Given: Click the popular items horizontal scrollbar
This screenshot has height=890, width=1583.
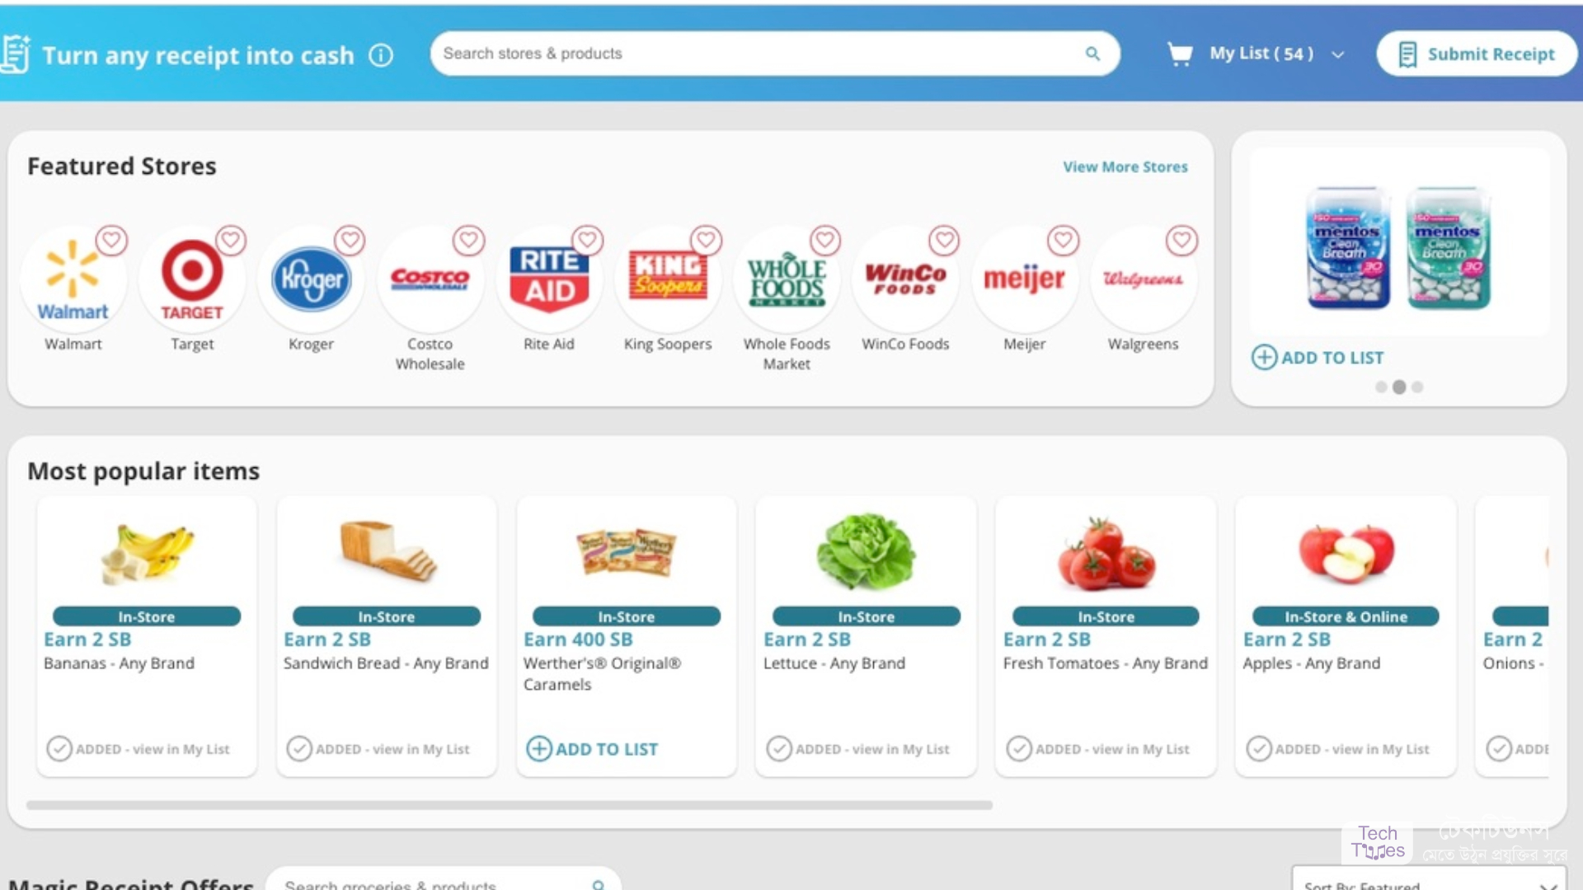Looking at the screenshot, I should point(509,805).
